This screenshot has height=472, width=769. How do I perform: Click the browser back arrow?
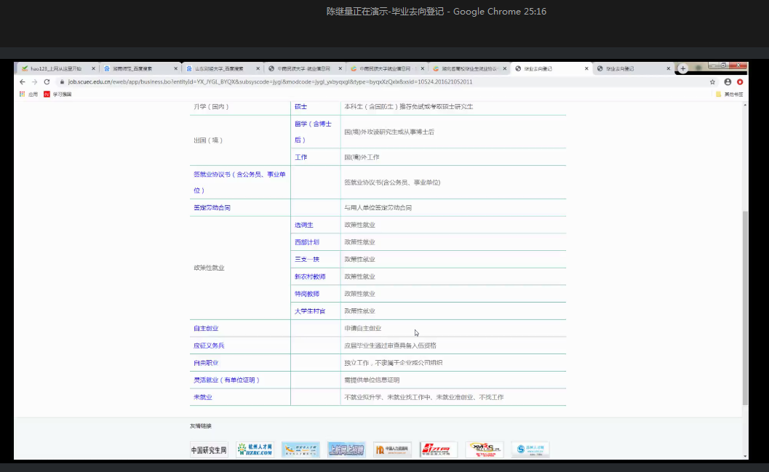pyautogui.click(x=23, y=82)
